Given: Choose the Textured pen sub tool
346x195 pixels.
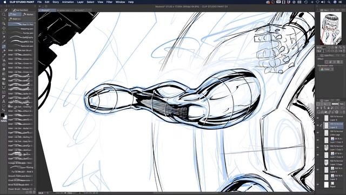Looking at the screenshot, I should tap(21, 46).
